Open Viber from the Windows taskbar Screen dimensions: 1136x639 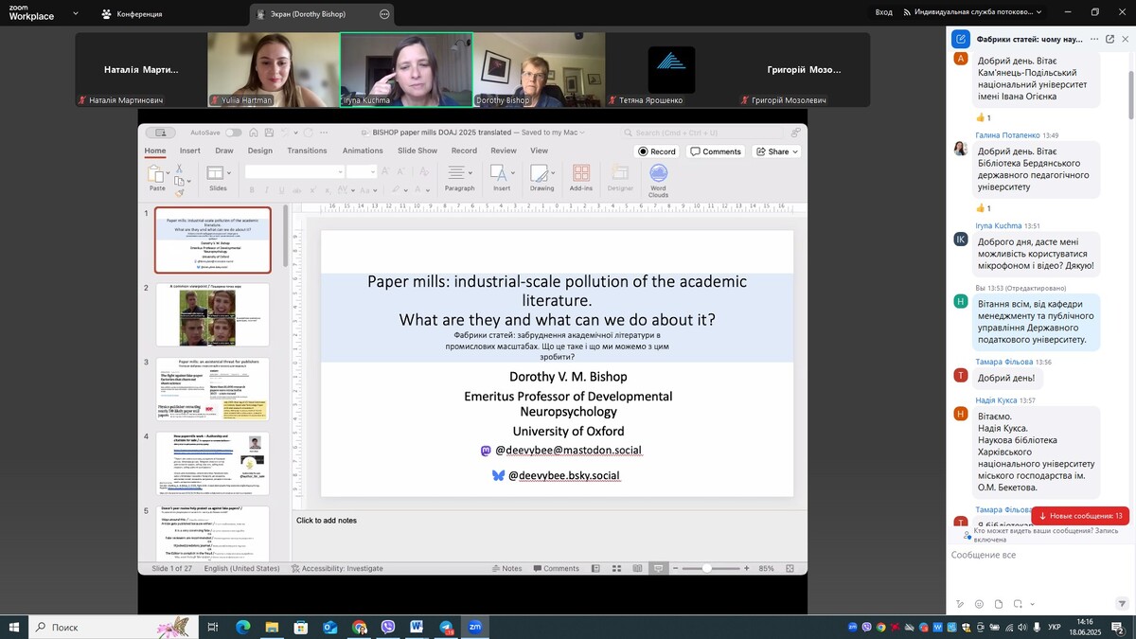coord(387,627)
